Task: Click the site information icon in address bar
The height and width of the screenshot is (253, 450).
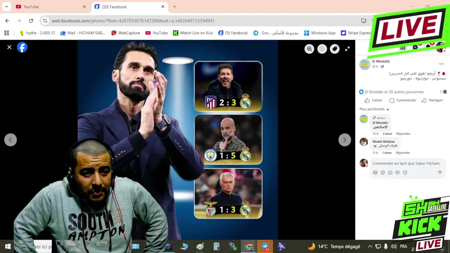Action: (x=45, y=21)
